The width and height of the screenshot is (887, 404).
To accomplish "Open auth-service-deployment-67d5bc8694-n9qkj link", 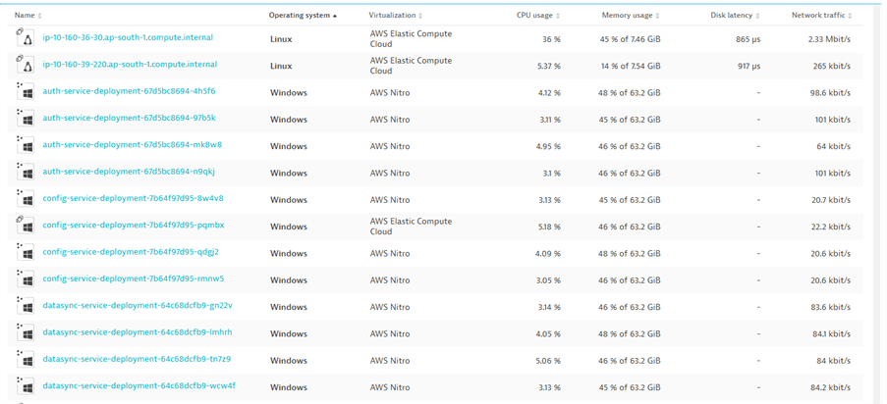I will click(x=129, y=172).
